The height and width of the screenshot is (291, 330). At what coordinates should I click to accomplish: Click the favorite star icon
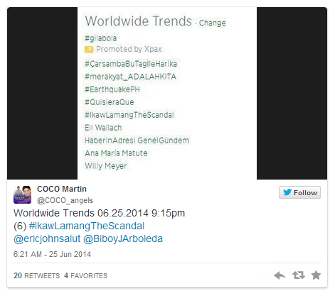[316, 275]
